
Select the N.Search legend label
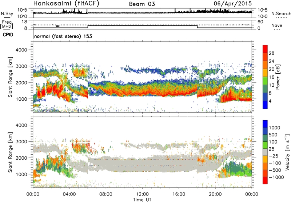point(281,13)
